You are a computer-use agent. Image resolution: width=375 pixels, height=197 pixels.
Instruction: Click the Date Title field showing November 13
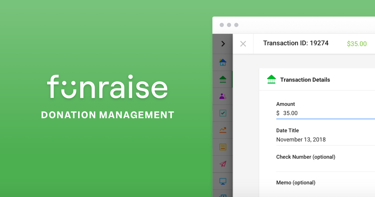301,139
